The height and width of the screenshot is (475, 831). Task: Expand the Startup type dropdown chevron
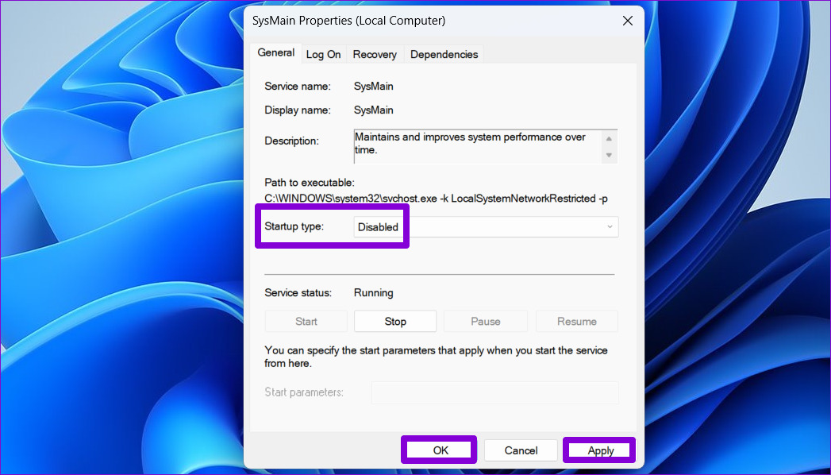tap(610, 227)
